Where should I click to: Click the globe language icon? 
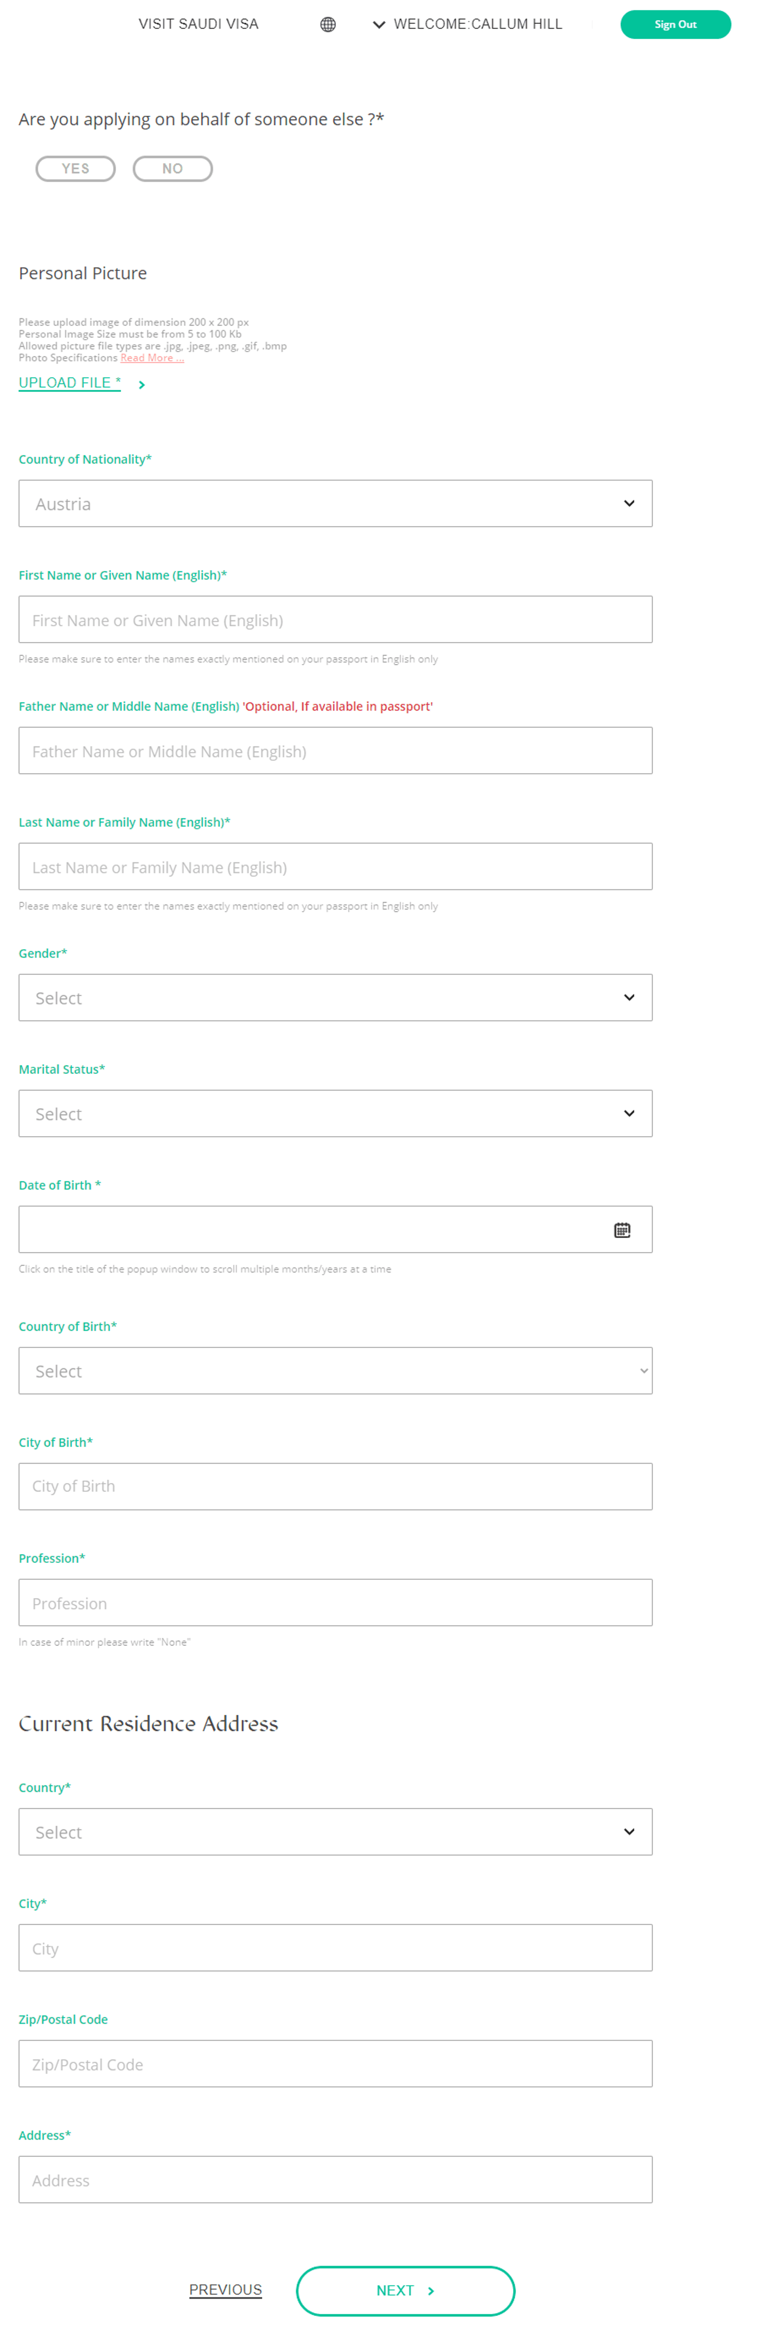(x=328, y=24)
